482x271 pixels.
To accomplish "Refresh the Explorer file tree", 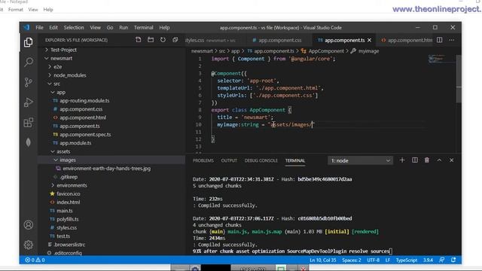I will 163,40.
